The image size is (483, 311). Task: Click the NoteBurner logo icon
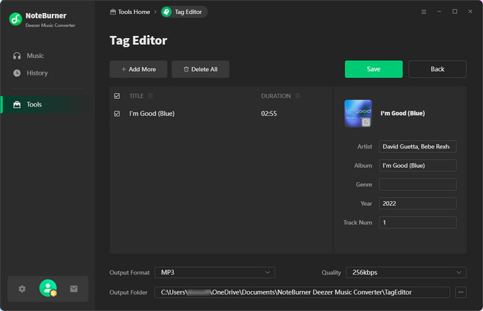click(15, 19)
